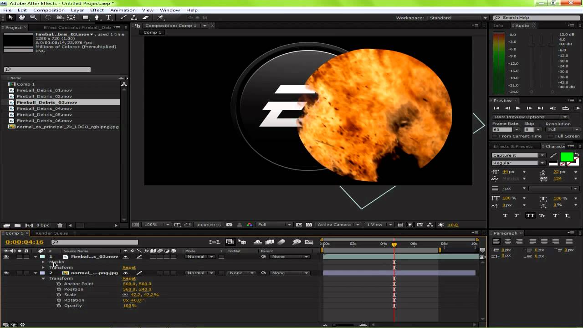583x328 pixels.
Task: Open the Composition menu
Action: point(49,10)
